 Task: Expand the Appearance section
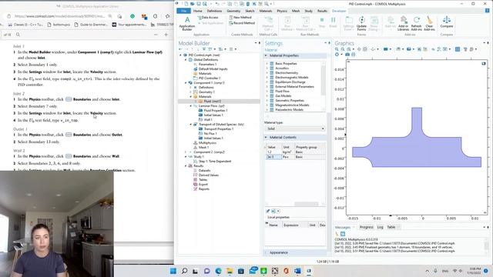[266, 252]
